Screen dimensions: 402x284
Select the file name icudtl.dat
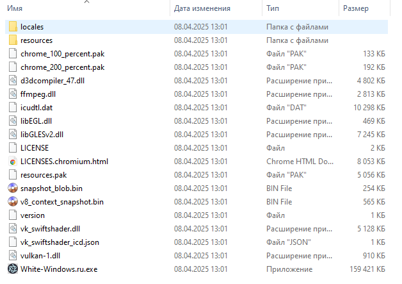tap(36, 108)
